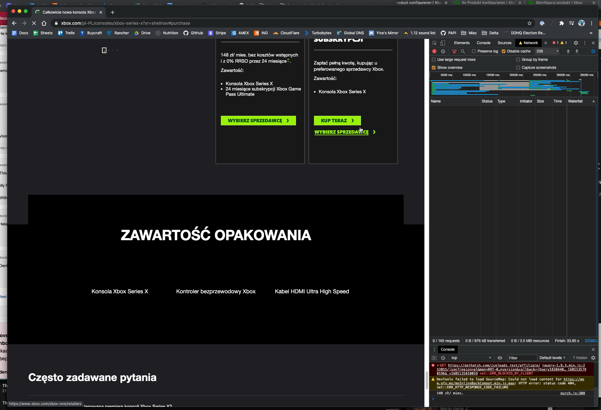
Task: Activate the DevTools inspect element picker
Action: [x=434, y=43]
